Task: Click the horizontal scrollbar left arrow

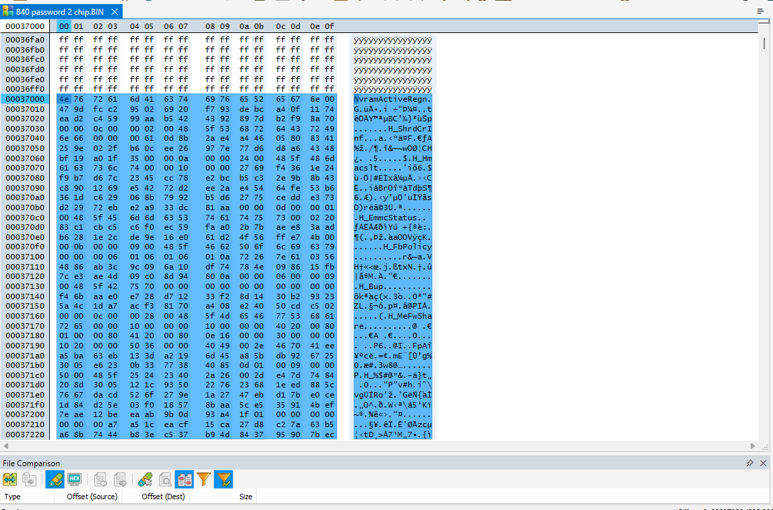Action: (5, 446)
